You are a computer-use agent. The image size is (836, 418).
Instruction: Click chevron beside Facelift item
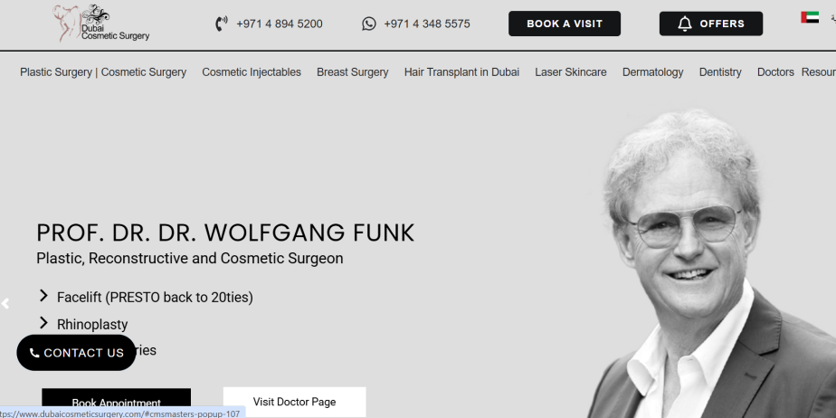coord(43,296)
